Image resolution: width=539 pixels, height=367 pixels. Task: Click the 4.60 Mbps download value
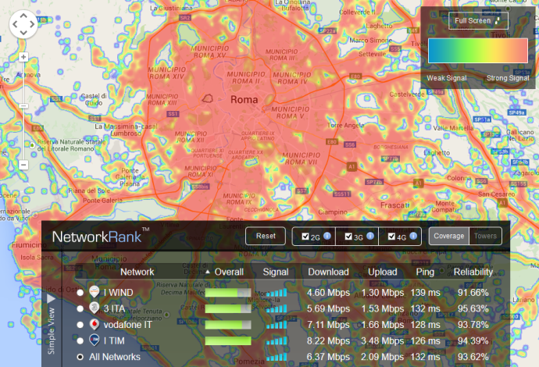click(x=328, y=293)
